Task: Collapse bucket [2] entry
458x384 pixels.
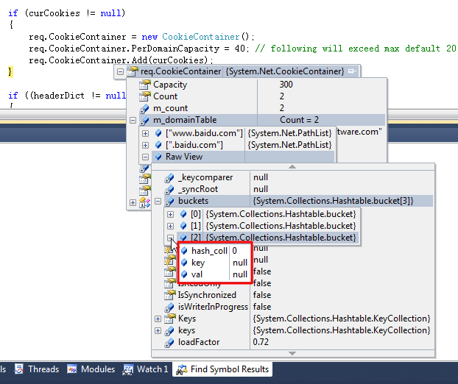Action: click(x=170, y=238)
